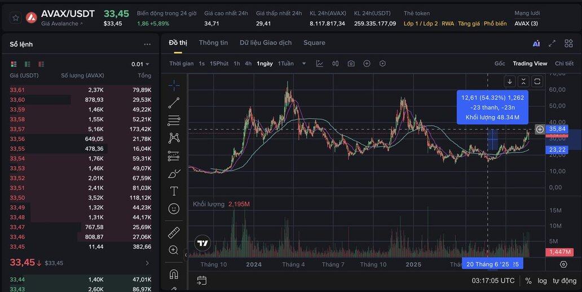This screenshot has width=582, height=292.
Task: Select 15Phút time interval
Action: tap(219, 64)
